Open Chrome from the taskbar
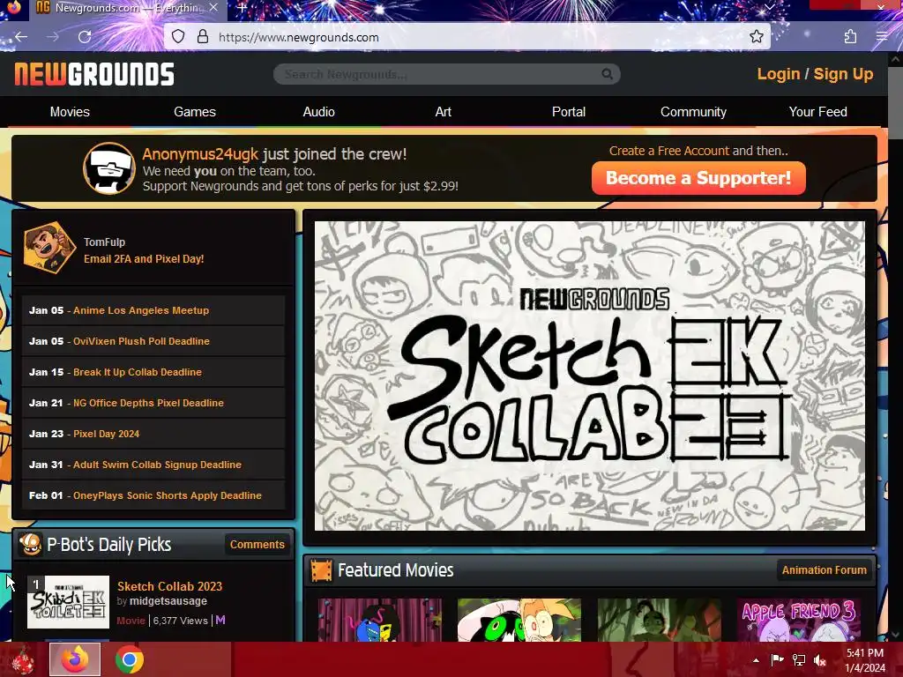This screenshot has height=677, width=903. [129, 659]
